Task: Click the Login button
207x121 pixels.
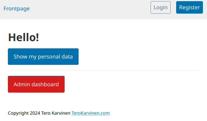Action: click(160, 8)
